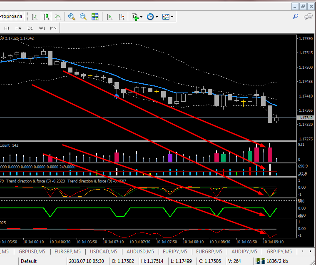Screen dimensions: 316x265
Task: Open the GBPJPY,M5 chart tab
Action: (x=279, y=252)
